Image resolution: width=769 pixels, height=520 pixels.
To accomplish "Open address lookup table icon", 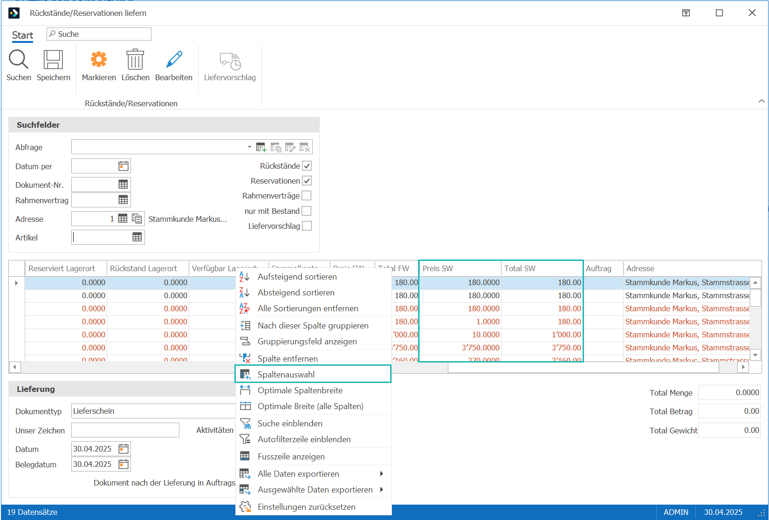I will click(123, 219).
